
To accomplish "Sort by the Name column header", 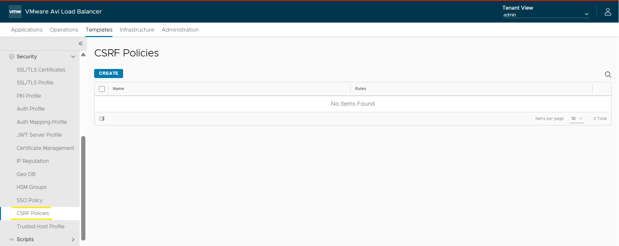I will point(118,89).
